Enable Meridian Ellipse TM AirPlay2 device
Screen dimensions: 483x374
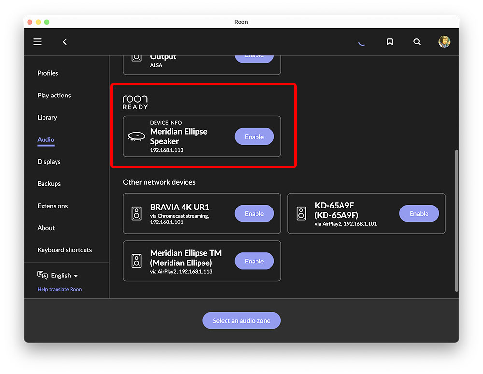[x=254, y=261]
